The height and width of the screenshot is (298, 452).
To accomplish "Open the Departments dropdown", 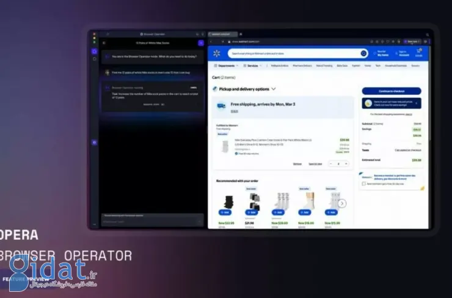I will pyautogui.click(x=226, y=66).
